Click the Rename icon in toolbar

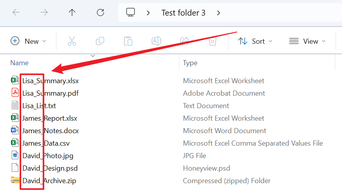click(156, 41)
